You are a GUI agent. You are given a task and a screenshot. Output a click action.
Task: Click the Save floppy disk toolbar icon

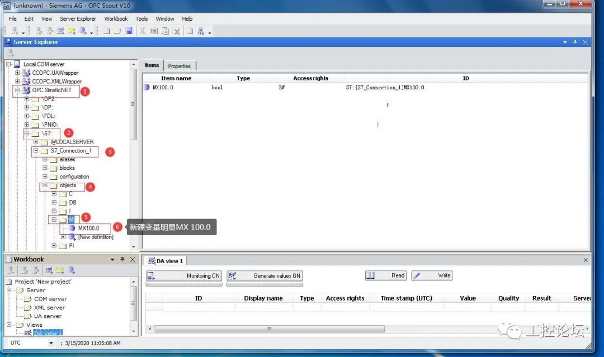pyautogui.click(x=129, y=31)
